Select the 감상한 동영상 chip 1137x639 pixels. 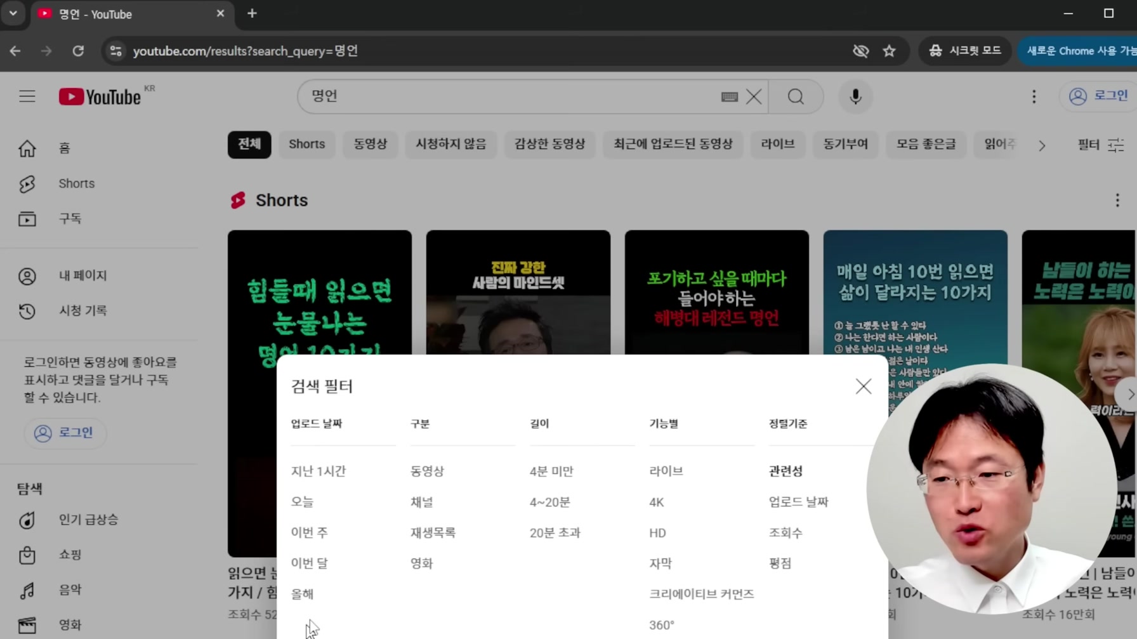click(x=549, y=144)
